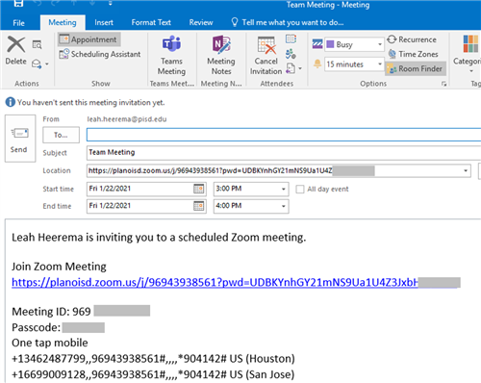Click the Forward envelope icon in Actions
Viewport: 481px width, 383px height.
37,64
